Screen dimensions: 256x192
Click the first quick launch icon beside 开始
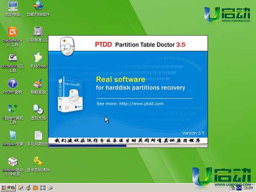pos(21,188)
